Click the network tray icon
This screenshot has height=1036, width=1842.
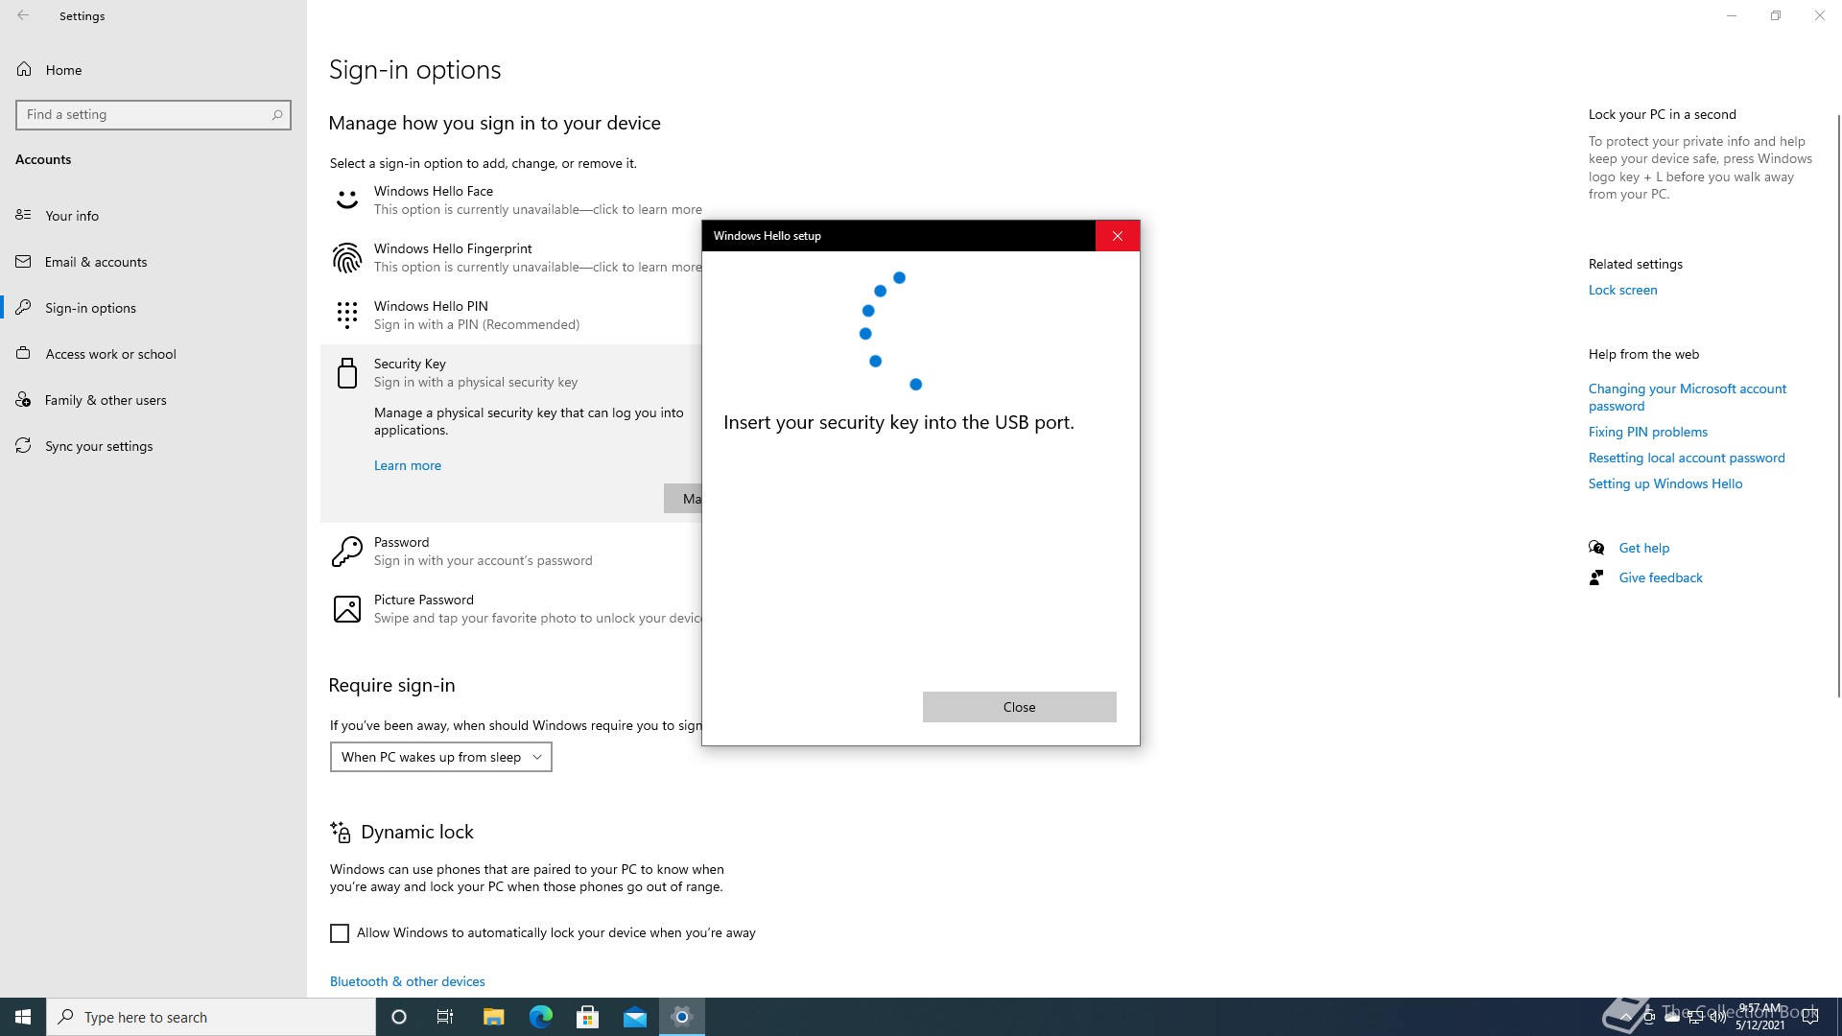pos(1695,1017)
